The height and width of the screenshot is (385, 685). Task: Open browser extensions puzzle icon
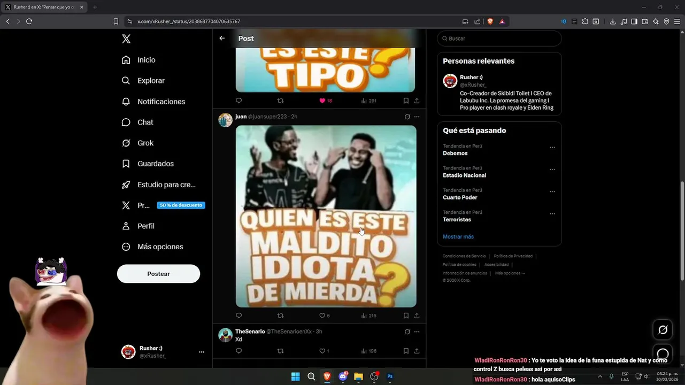pyautogui.click(x=585, y=21)
